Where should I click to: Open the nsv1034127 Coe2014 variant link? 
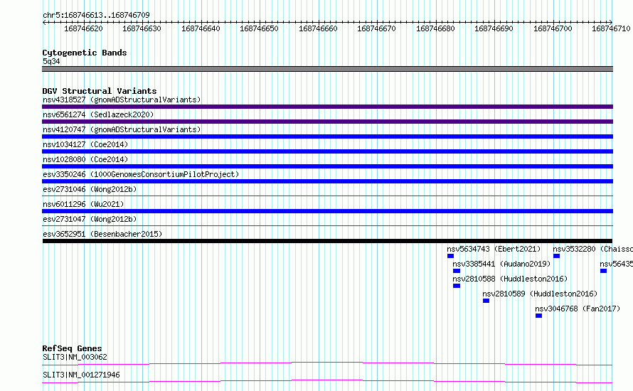85,144
